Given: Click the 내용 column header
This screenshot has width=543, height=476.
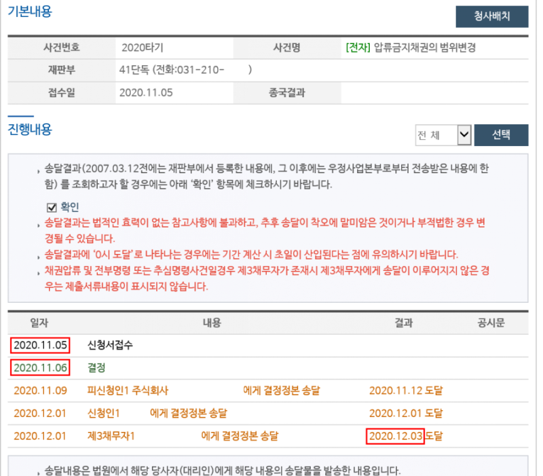Looking at the screenshot, I should coord(212,323).
